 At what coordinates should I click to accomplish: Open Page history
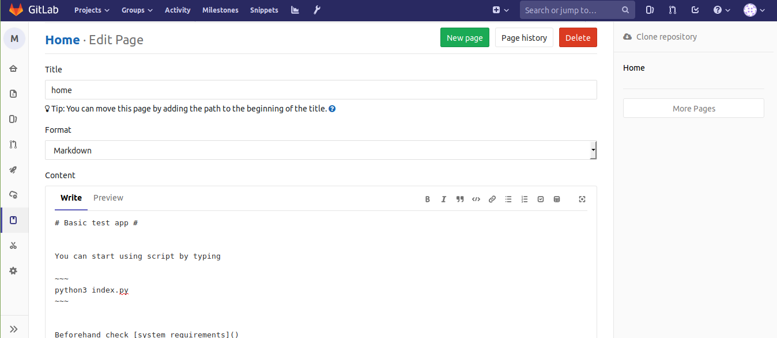(524, 37)
